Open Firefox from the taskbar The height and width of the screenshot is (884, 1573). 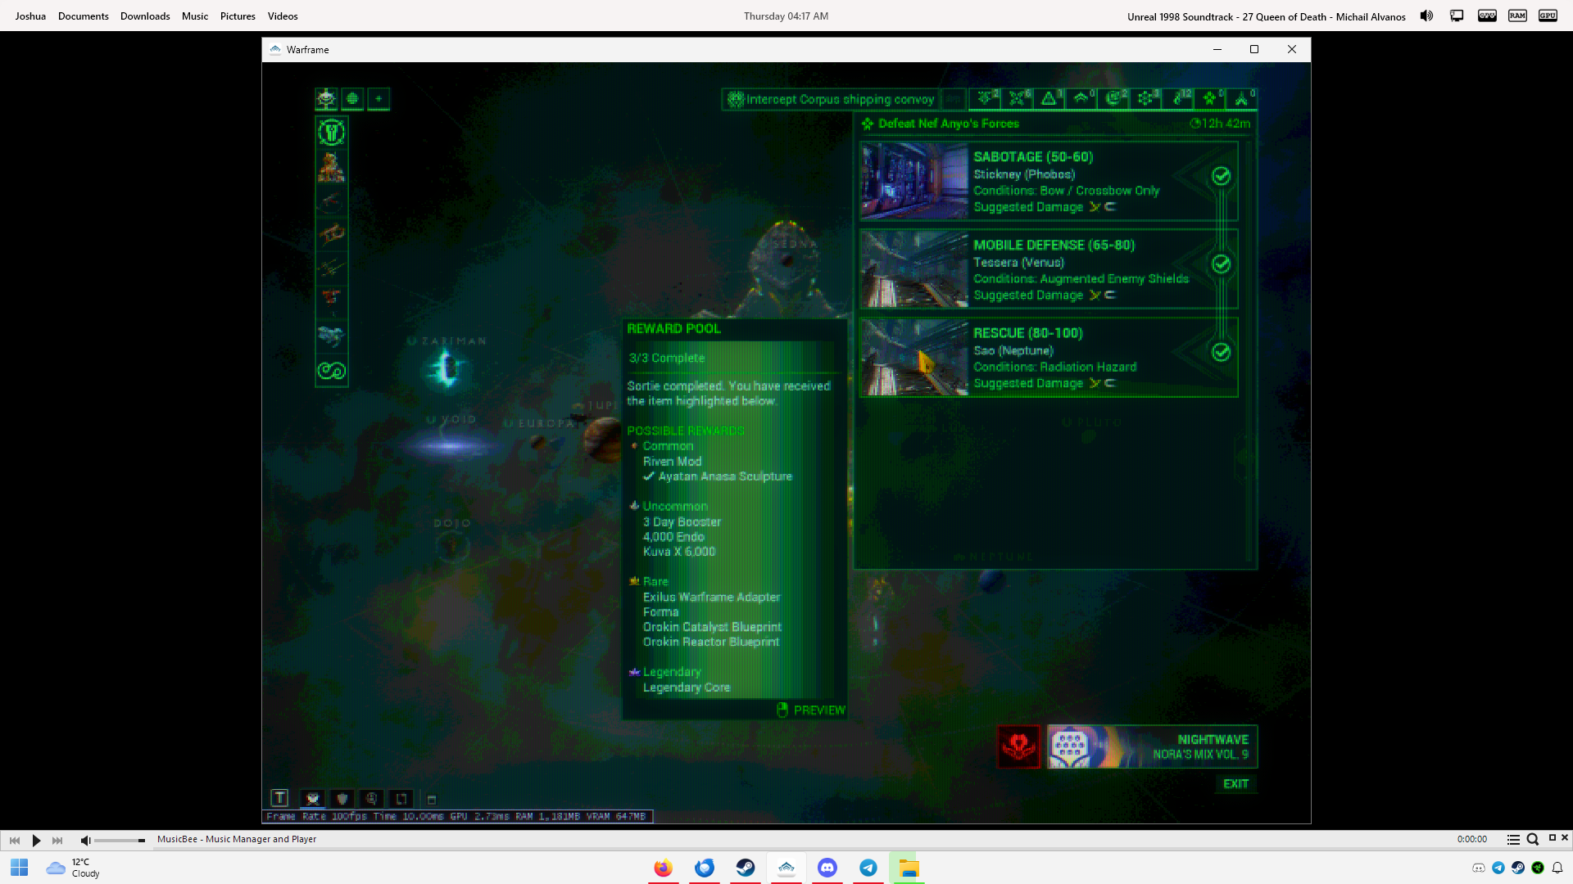(664, 868)
